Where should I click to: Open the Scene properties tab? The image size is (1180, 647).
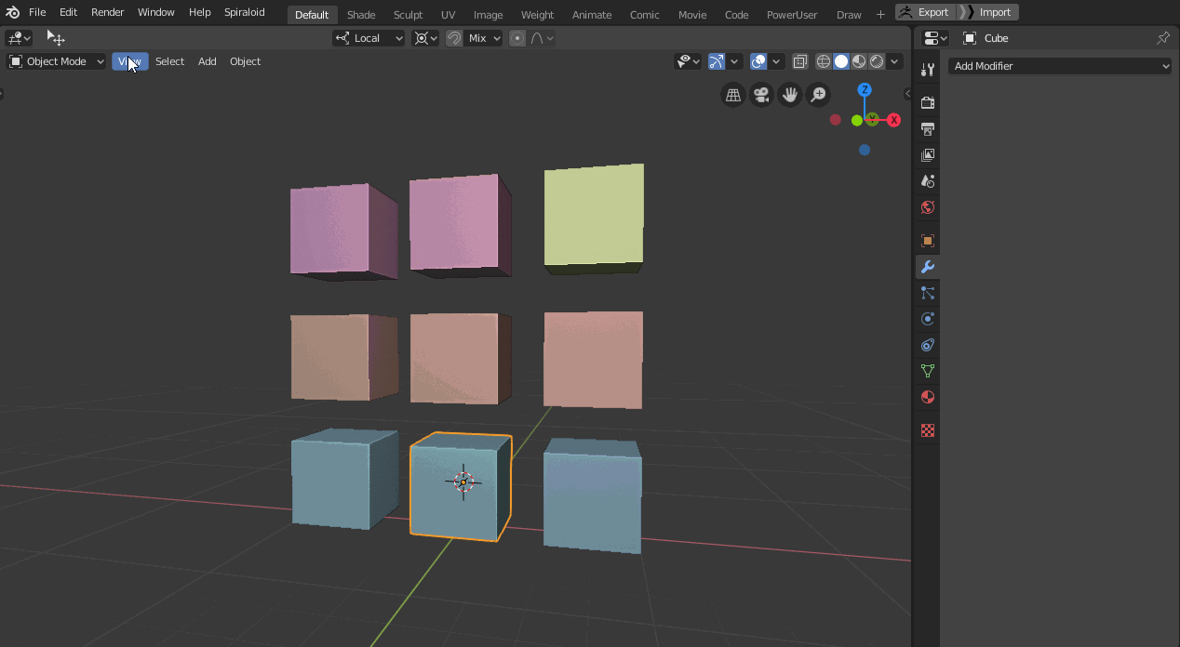click(x=927, y=181)
